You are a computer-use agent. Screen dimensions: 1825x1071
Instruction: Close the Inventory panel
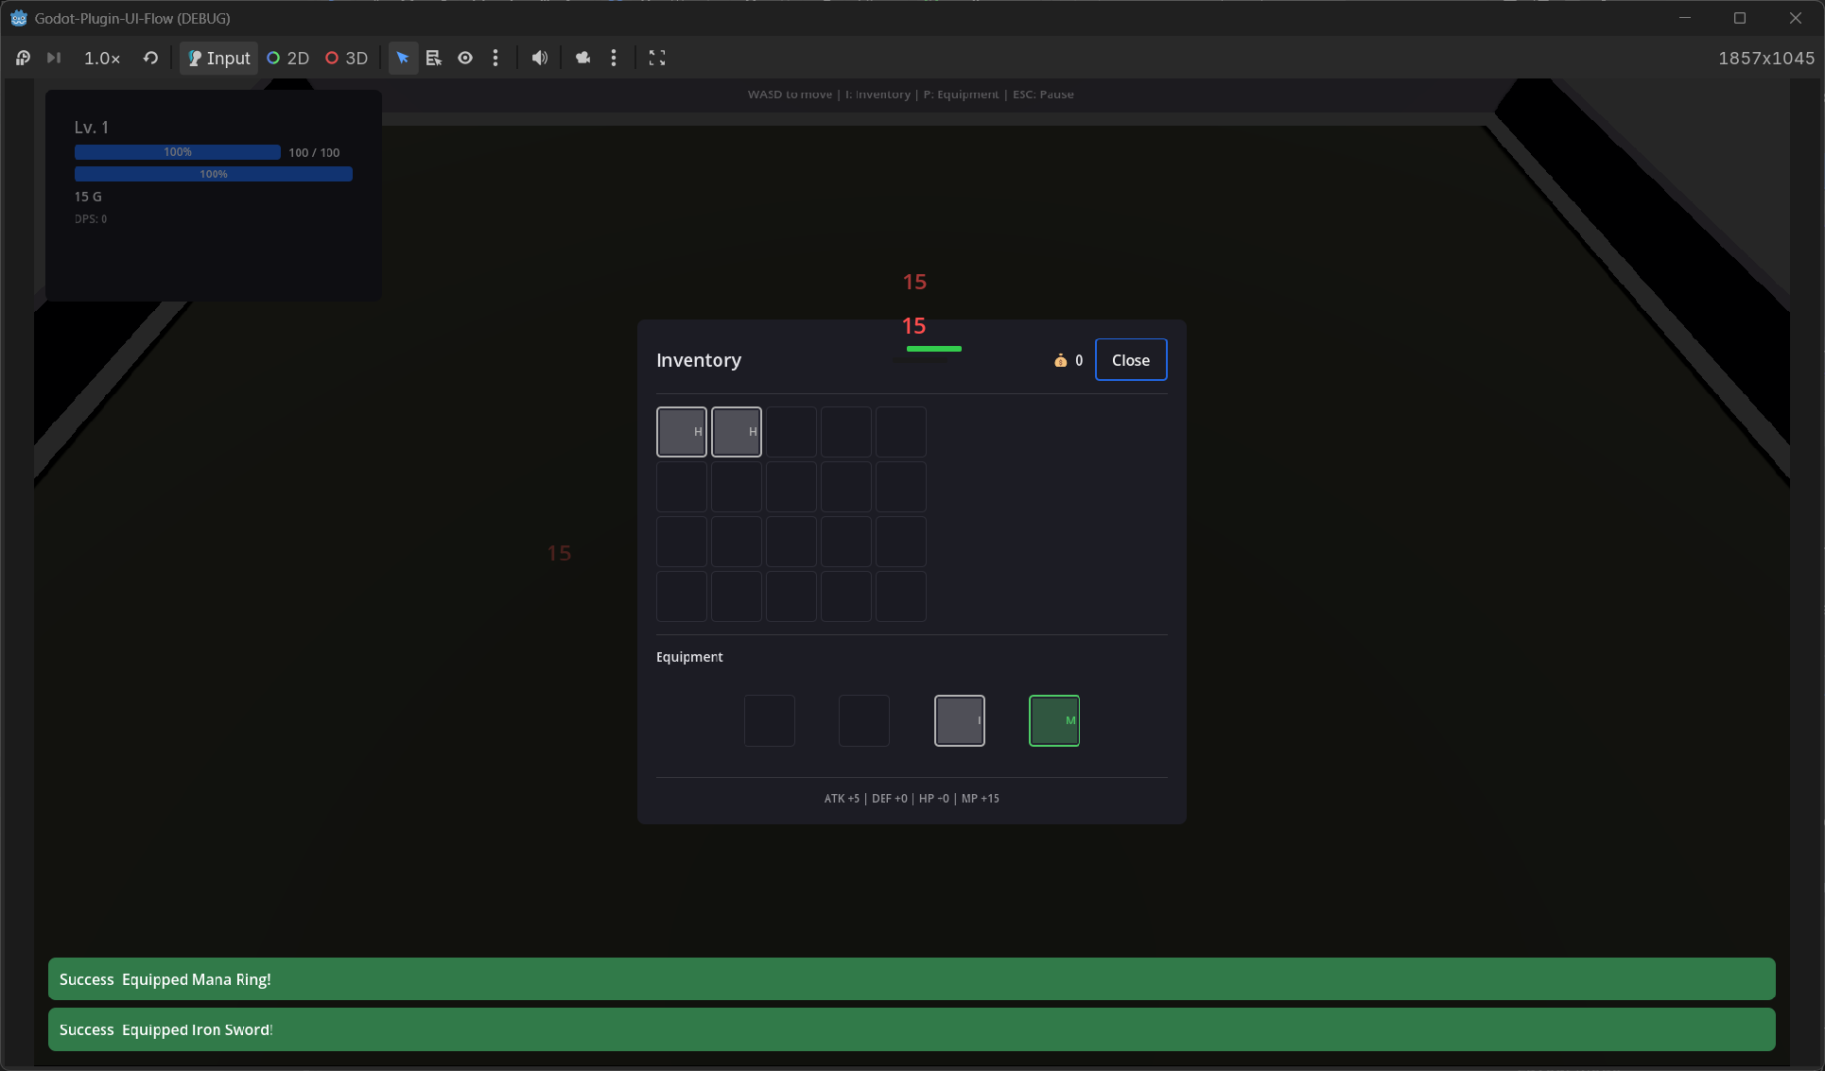(1131, 360)
